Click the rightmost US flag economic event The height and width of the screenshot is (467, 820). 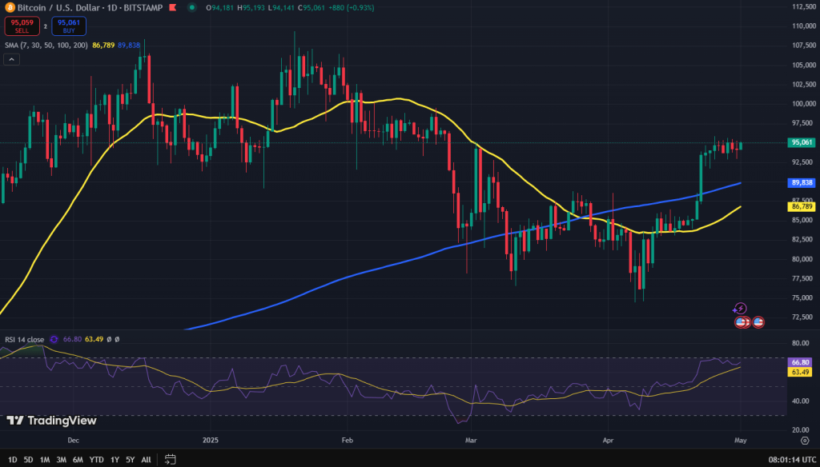coord(758,322)
